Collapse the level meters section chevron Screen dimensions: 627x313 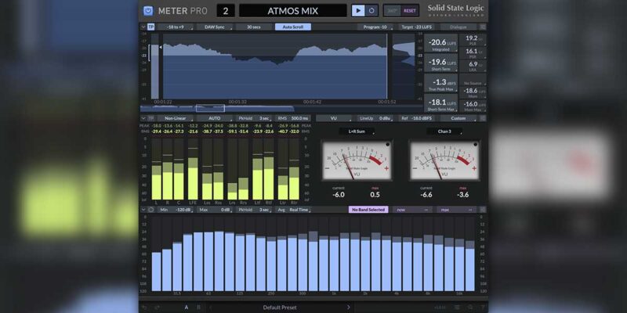(x=143, y=119)
